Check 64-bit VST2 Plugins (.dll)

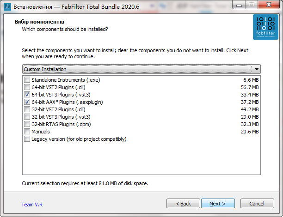(27, 87)
